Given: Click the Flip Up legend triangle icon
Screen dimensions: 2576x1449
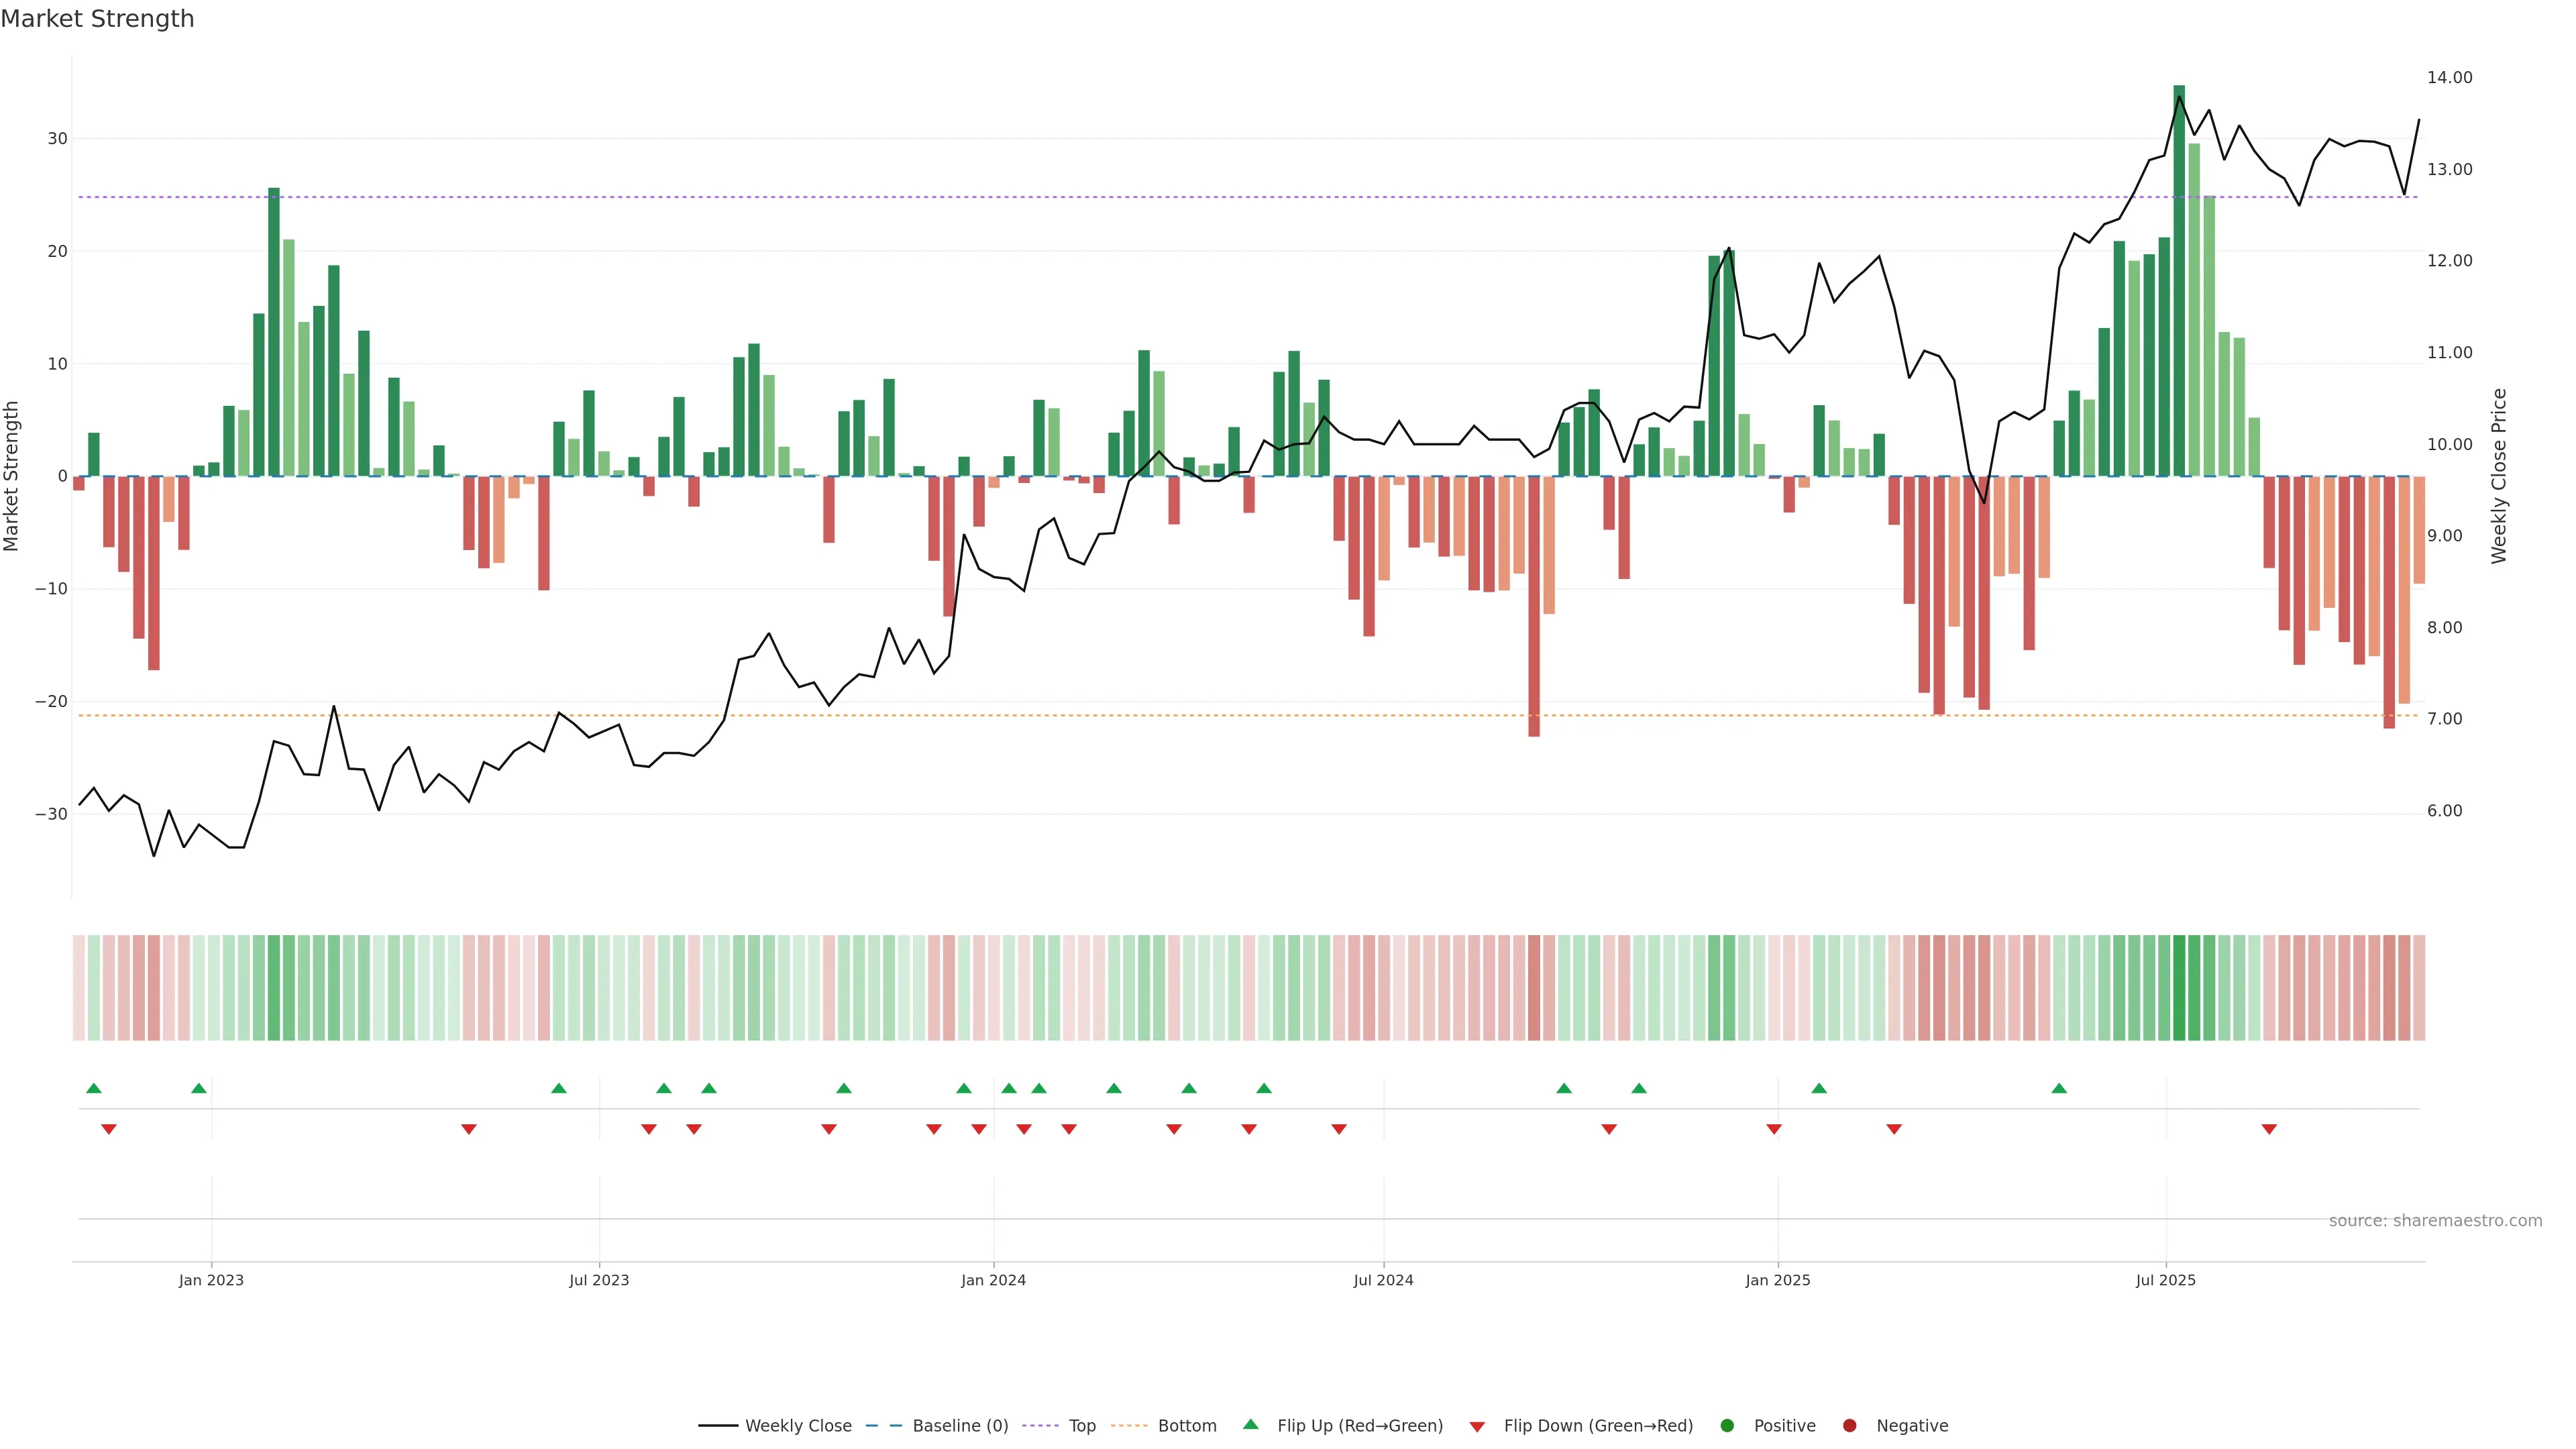Looking at the screenshot, I should tap(1250, 1425).
